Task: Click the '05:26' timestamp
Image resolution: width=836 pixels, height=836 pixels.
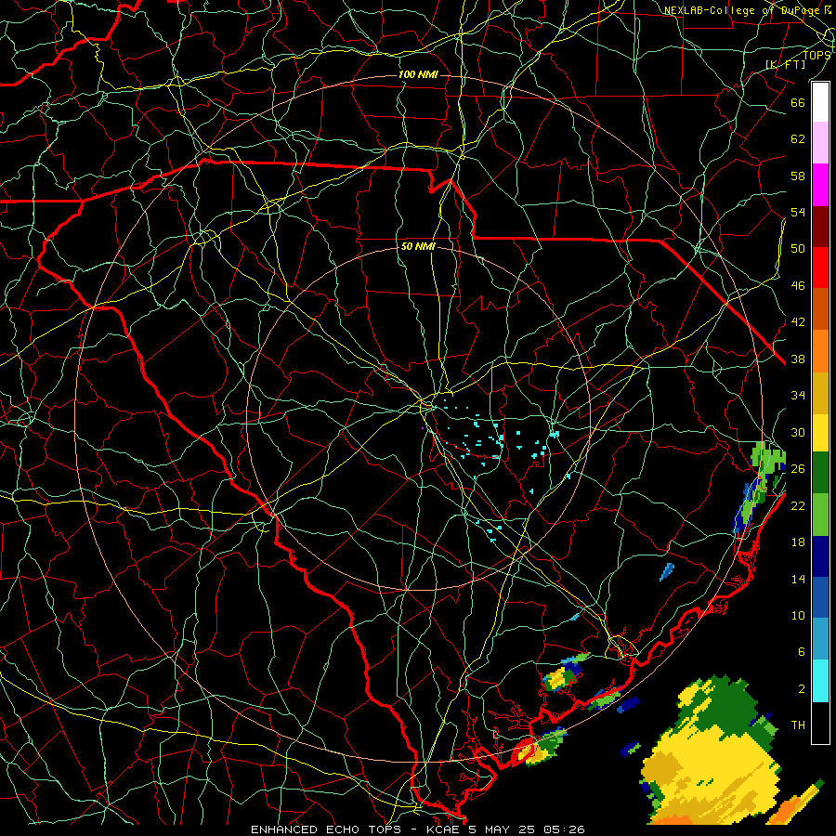Action: (x=564, y=829)
